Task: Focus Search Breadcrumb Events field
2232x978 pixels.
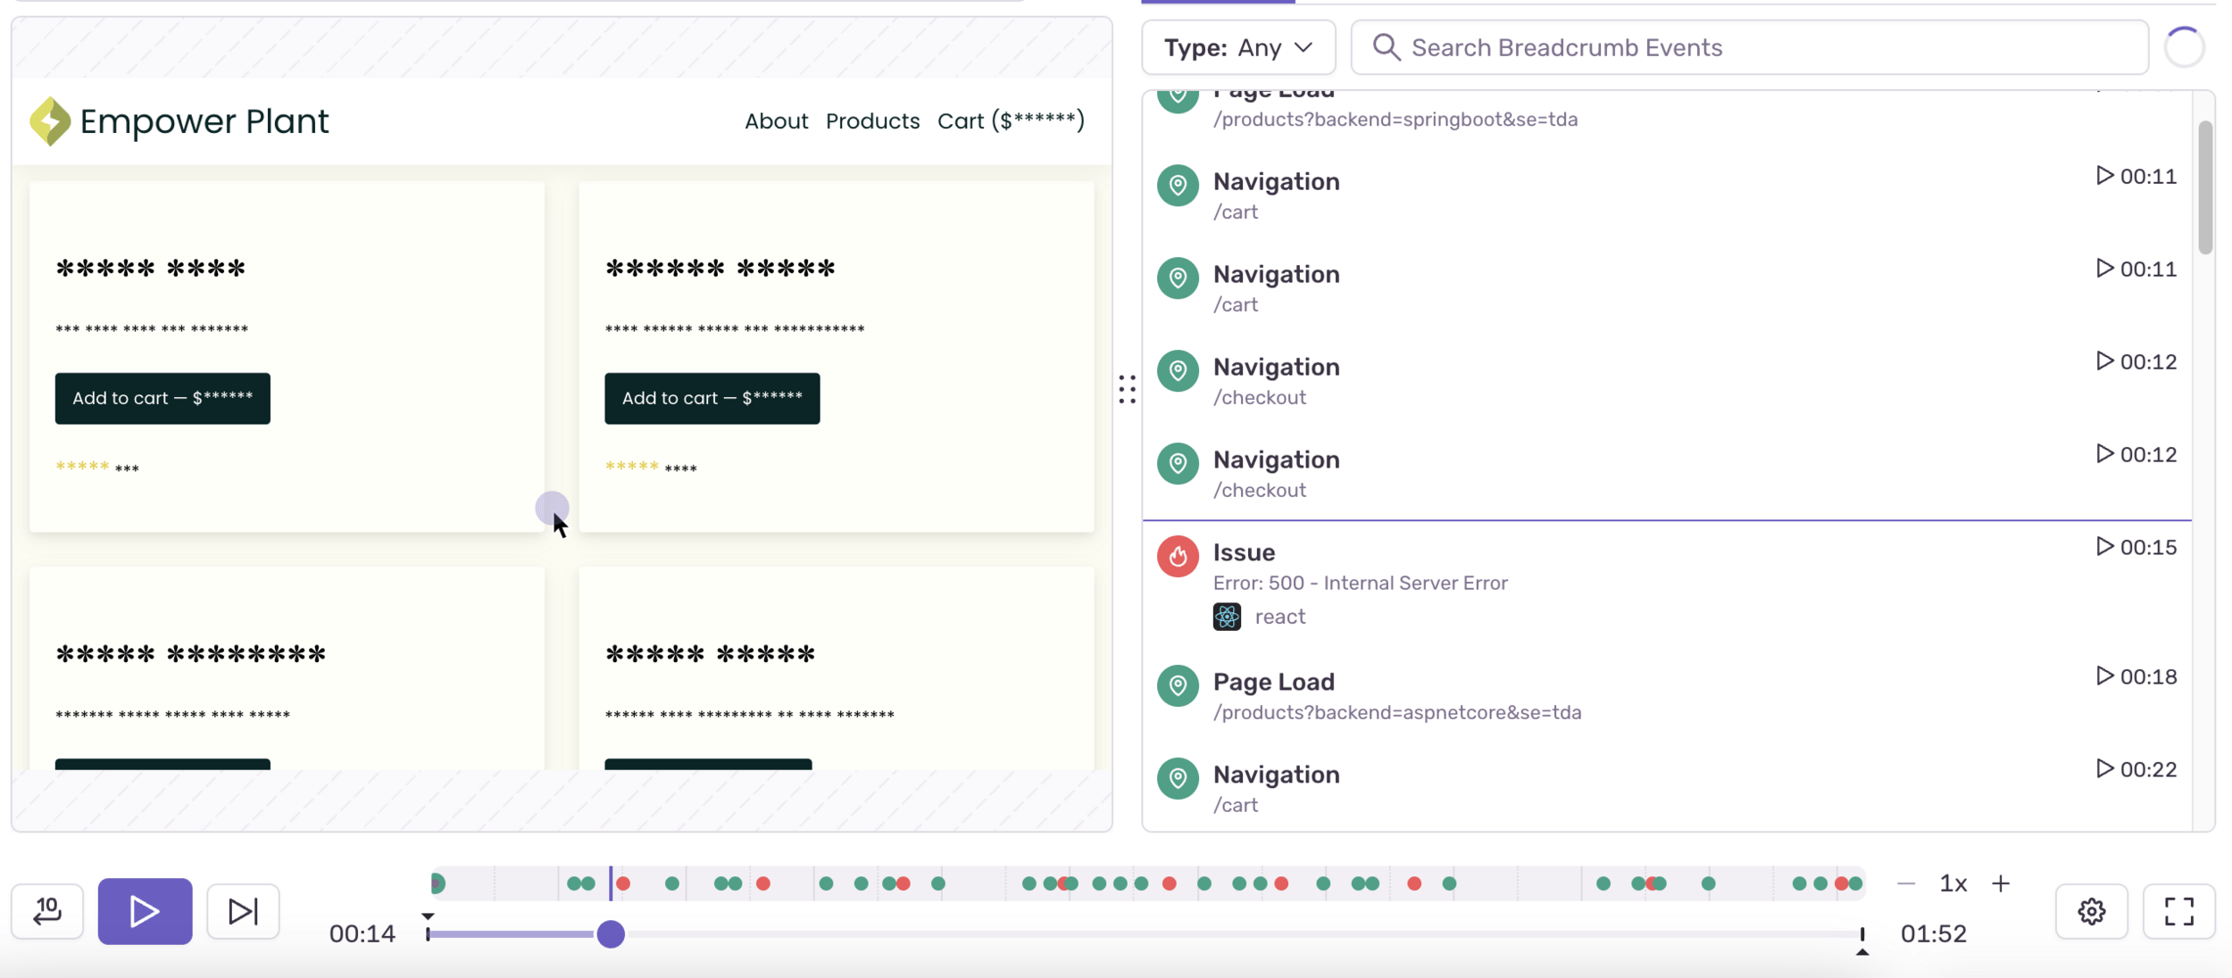Action: (x=1750, y=47)
